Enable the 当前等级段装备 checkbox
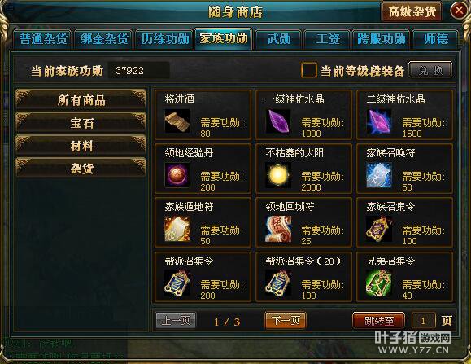Screen dimensions: 471x364 pos(309,70)
